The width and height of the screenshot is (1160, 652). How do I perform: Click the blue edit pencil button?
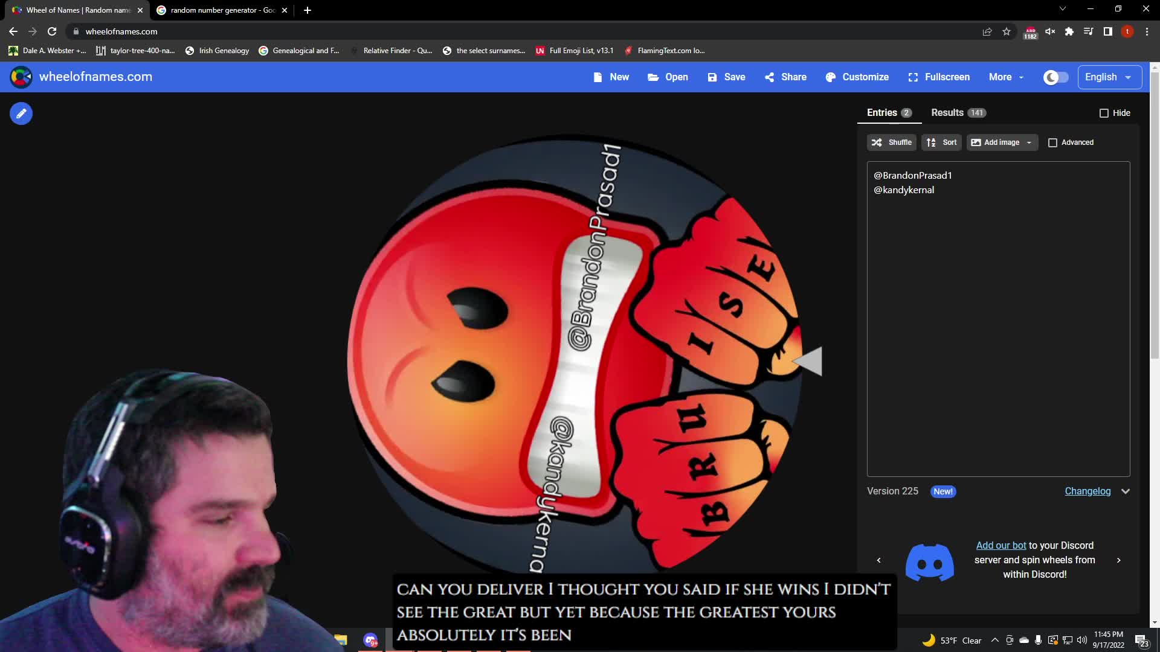click(x=21, y=113)
